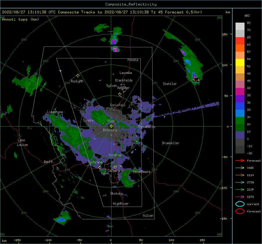The image size is (262, 244).
Task: Click the Drumheller city label
Action: point(171,143)
